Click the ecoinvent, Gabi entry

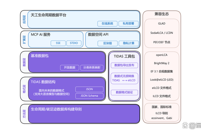pos(162,118)
